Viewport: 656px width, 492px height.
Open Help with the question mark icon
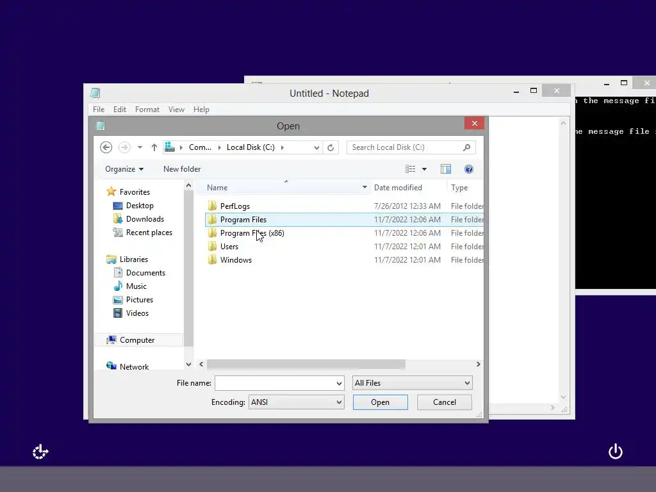coord(469,169)
